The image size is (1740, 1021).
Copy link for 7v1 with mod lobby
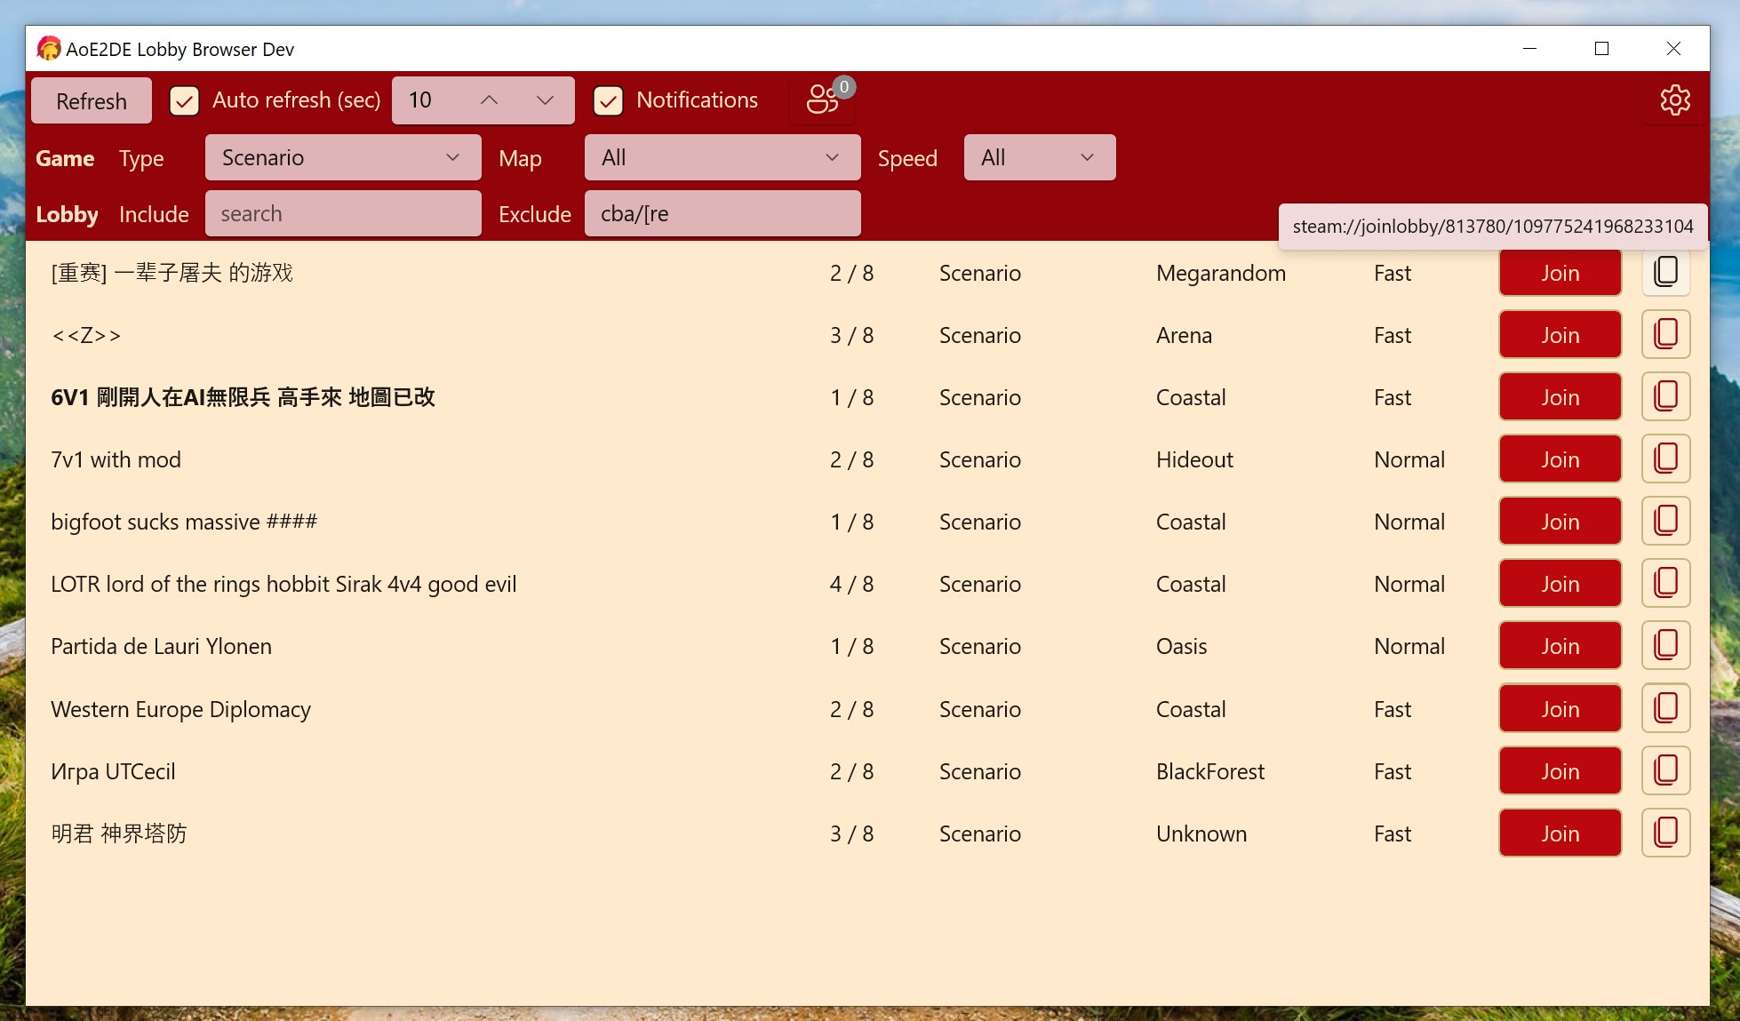(x=1665, y=459)
